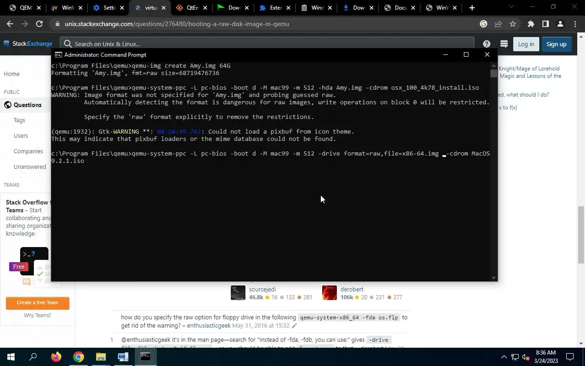The width and height of the screenshot is (585, 366).
Task: Switch to the first WinW browser tab
Action: click(67, 8)
